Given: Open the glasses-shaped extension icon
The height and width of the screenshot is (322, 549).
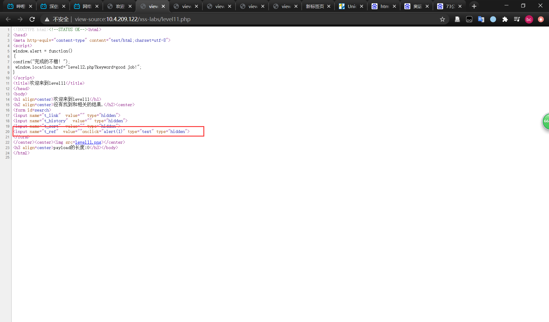Looking at the screenshot, I should [x=469, y=19].
